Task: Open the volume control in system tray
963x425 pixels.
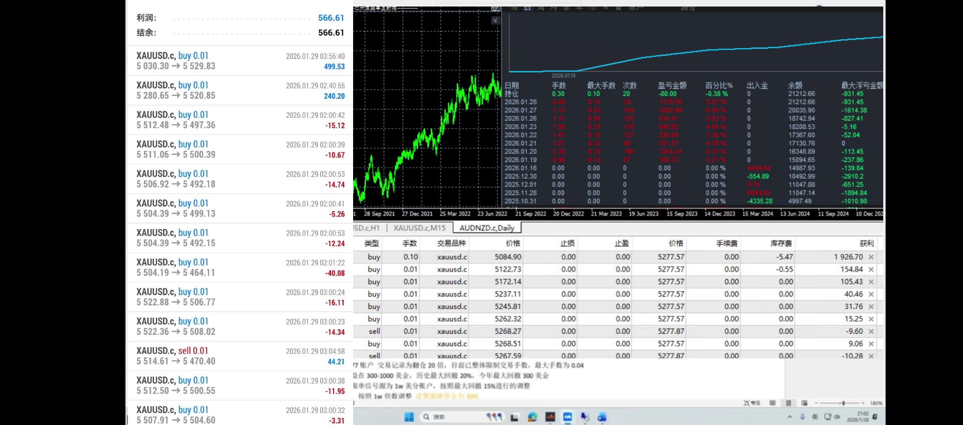Action: point(838,417)
